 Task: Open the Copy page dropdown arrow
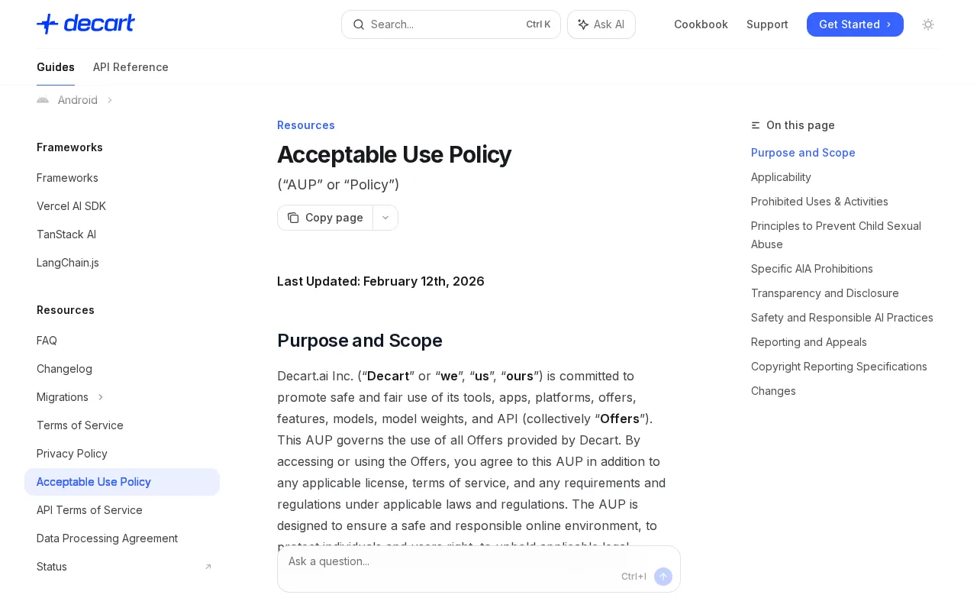[x=385, y=218]
